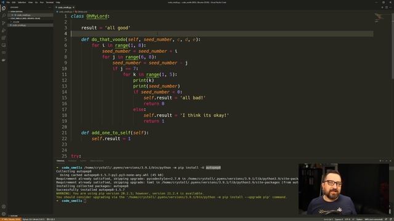Open the Run and Debug view
Screen dimensions: 394x221
tap(4, 31)
